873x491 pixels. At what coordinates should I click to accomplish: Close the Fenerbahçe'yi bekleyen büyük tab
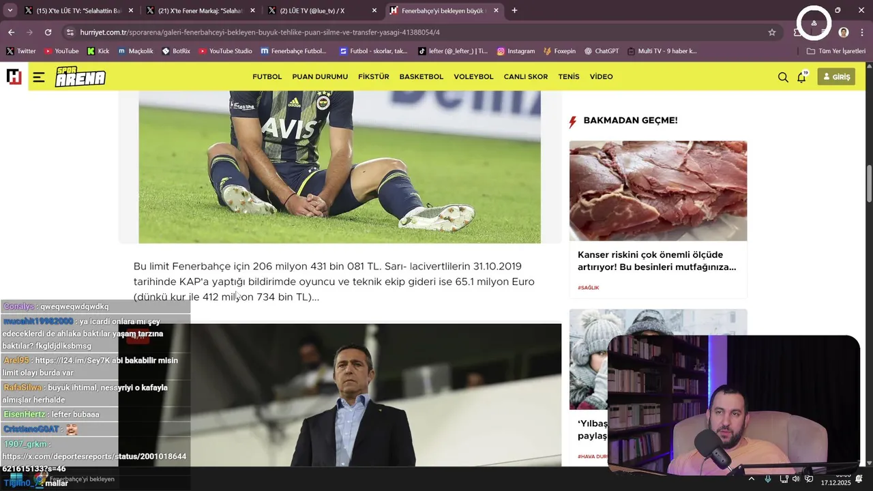496,11
